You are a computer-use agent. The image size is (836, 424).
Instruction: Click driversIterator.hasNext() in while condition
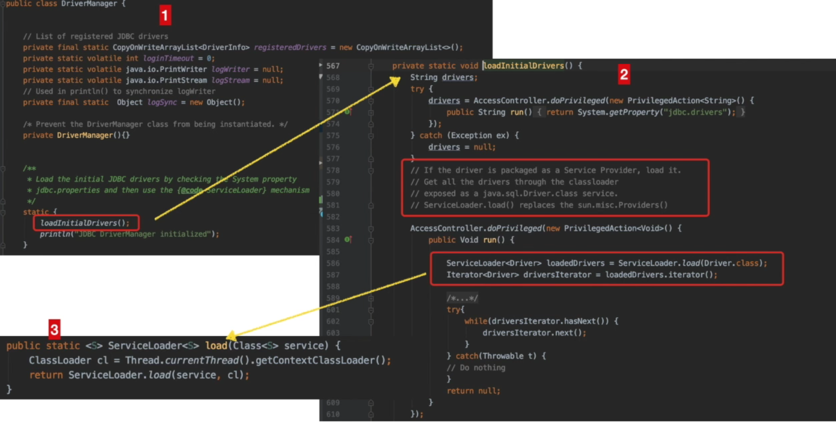tap(550, 321)
